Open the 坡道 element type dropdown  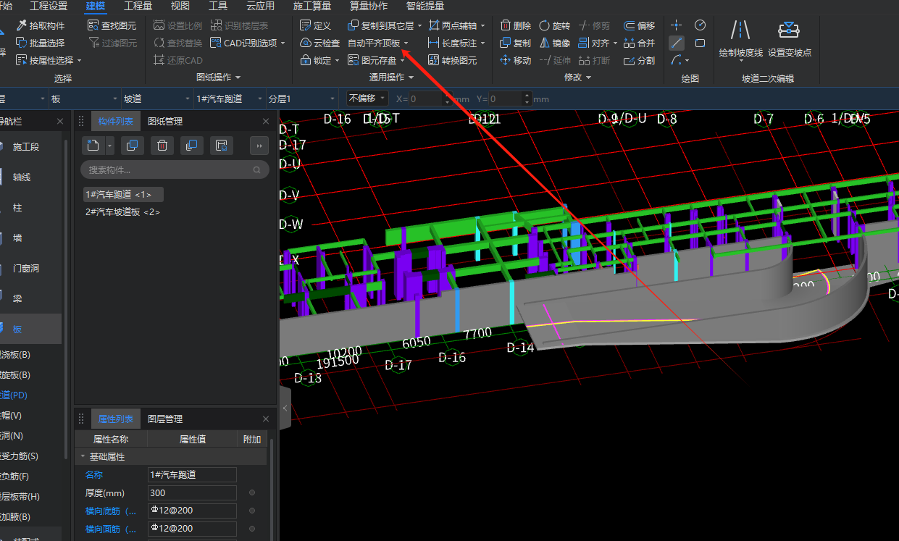tap(156, 98)
